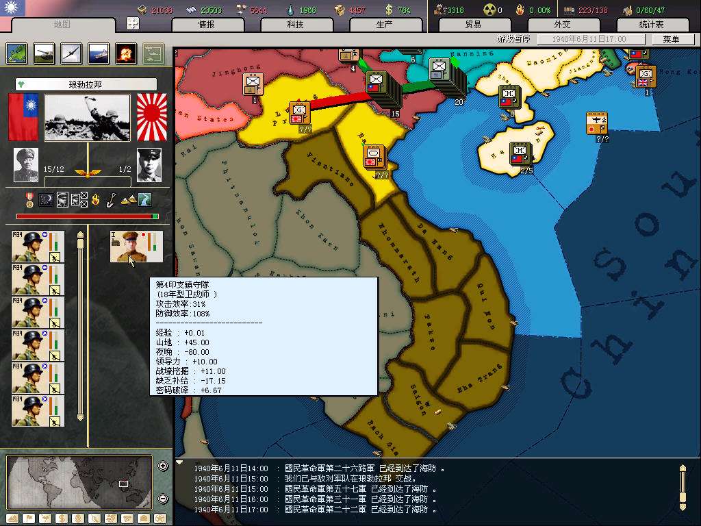Open the 生产 tab
Image resolution: width=701 pixels, height=526 pixels.
[x=385, y=25]
